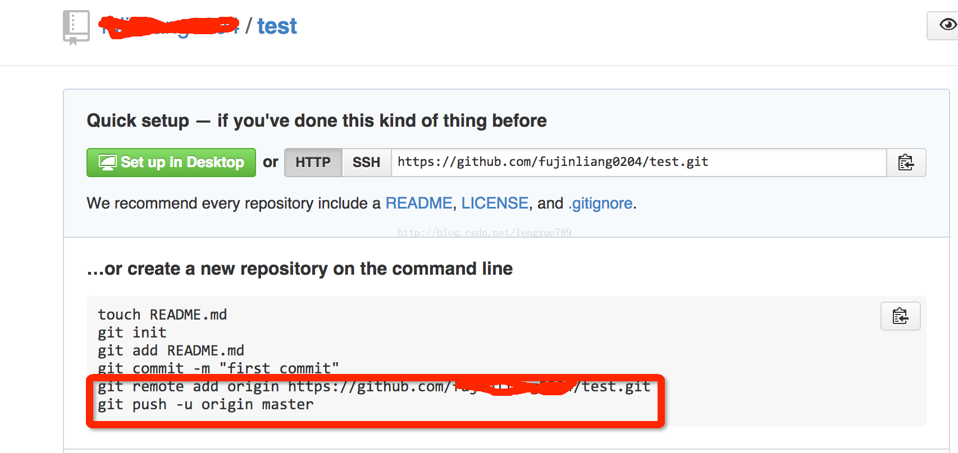Focus the repository URL text field
Viewport: 958px width, 453px height.
[638, 163]
